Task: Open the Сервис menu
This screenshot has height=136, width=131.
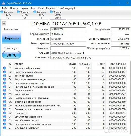Action: (x=24, y=8)
